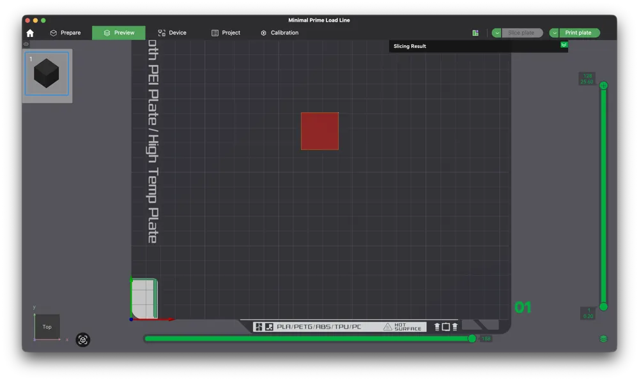Click the Home icon in the toolbar
Viewport: 639px width, 381px height.
(x=30, y=33)
